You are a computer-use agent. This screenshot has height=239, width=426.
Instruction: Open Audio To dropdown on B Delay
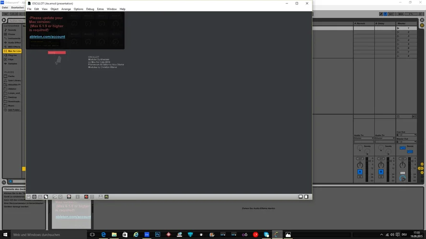pyautogui.click(x=385, y=138)
